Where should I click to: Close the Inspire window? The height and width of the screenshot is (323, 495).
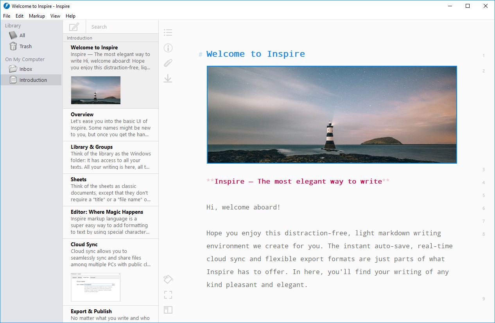486,6
